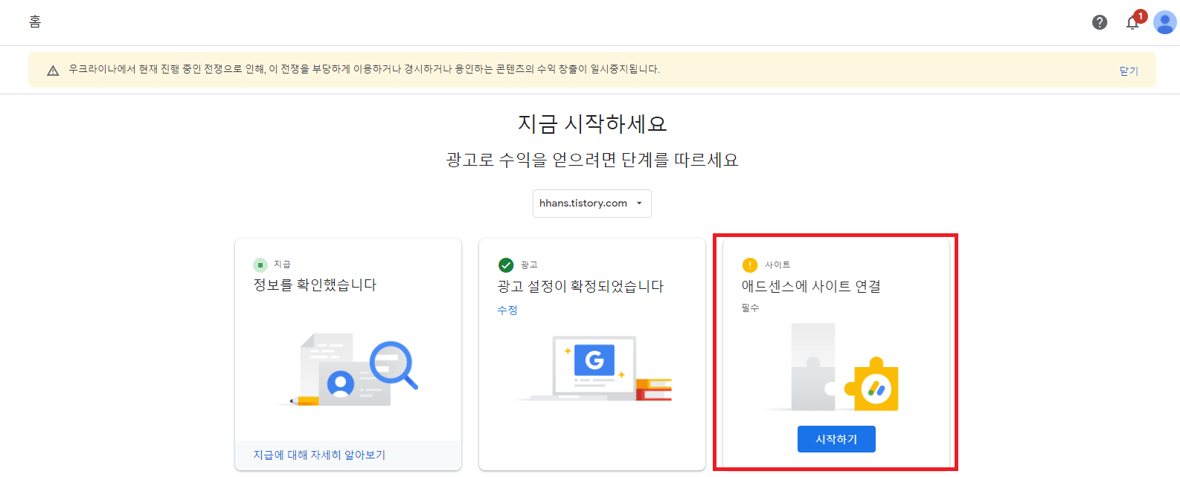Screen dimensions: 1180x477
Task: Click the 수정 link on ads card
Action: pos(507,310)
